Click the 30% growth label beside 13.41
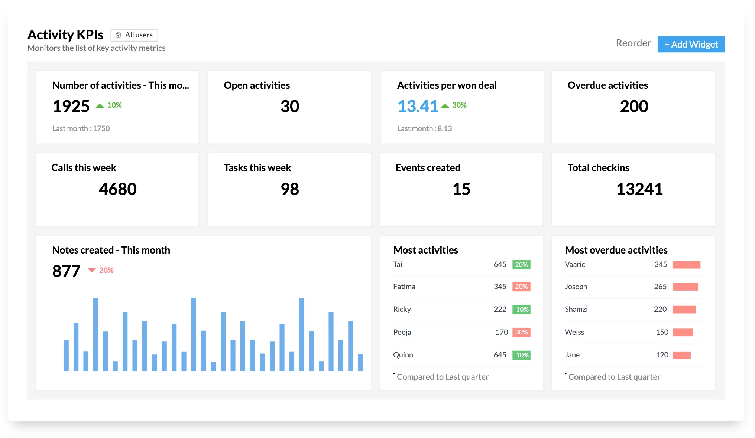Screen dimensions: 755x438 [x=459, y=105]
